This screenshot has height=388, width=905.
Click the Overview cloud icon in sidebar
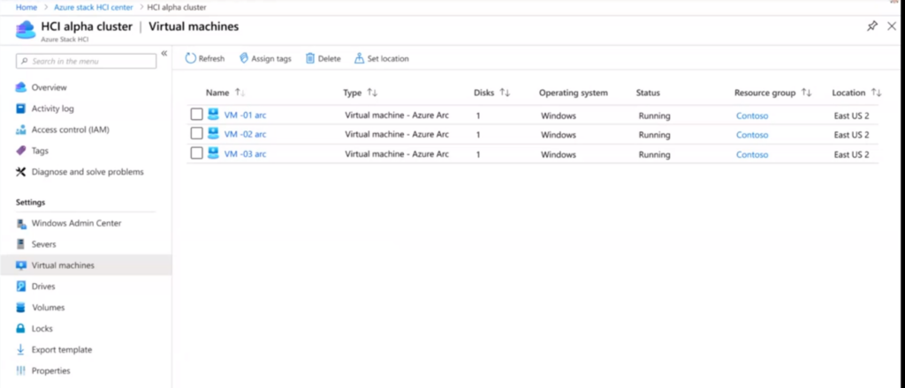(x=21, y=87)
